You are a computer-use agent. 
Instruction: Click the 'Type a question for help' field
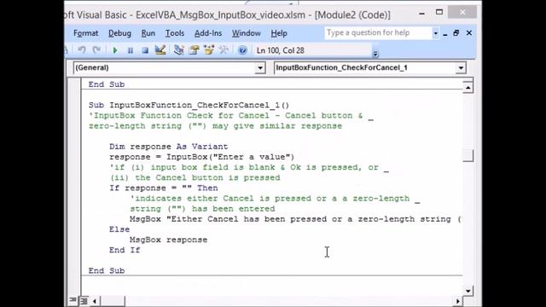pyautogui.click(x=378, y=33)
